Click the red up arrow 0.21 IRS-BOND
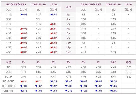 click(x=38, y=81)
